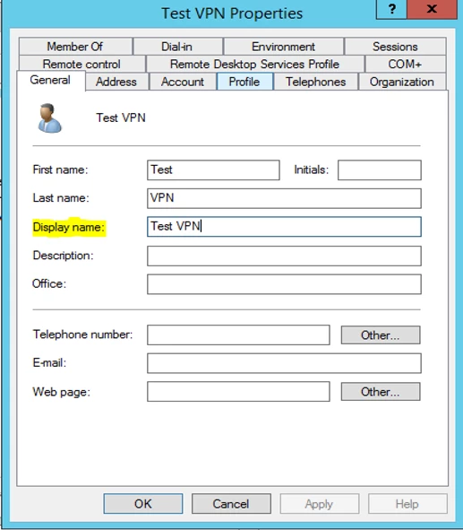Viewport: 463px width, 530px height.
Task: Click the First name field
Action: tap(213, 170)
